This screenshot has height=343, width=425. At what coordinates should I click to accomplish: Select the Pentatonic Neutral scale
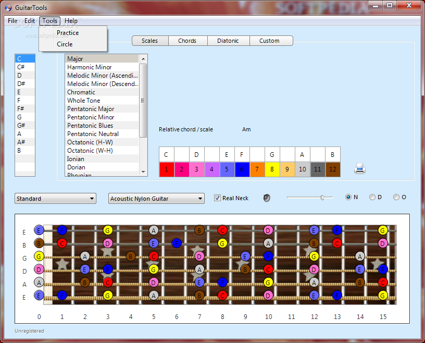click(x=102, y=134)
